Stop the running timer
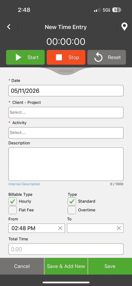Image resolution: width=132 pixels, height=286 pixels. point(66,57)
